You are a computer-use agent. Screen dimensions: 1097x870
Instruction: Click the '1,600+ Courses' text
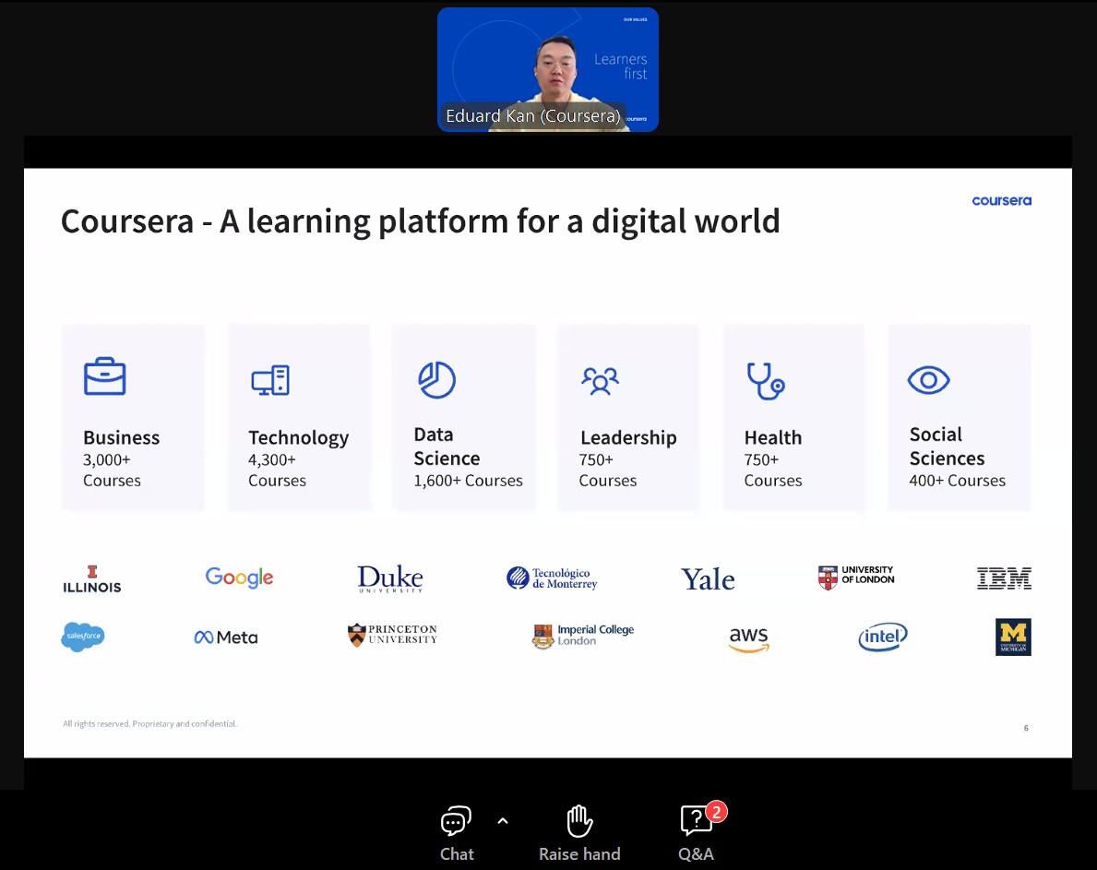468,482
